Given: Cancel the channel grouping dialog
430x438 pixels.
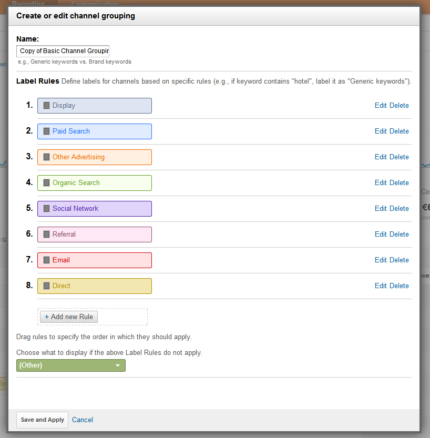Looking at the screenshot, I should tap(83, 420).
